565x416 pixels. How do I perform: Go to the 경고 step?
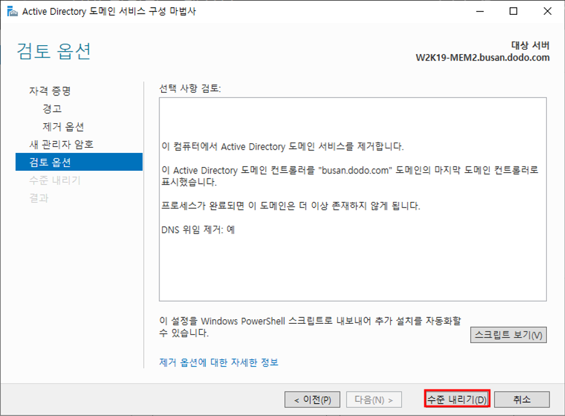[x=52, y=108]
